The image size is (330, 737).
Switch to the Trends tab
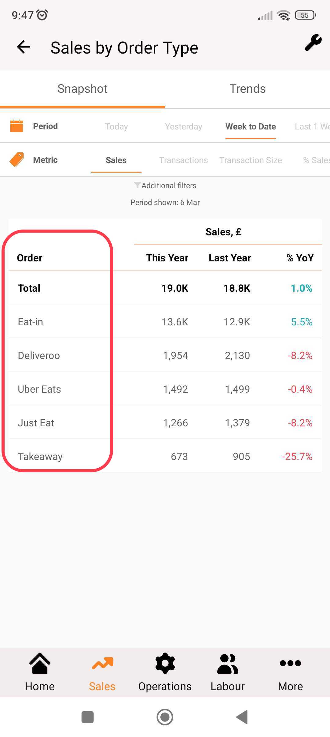click(248, 89)
